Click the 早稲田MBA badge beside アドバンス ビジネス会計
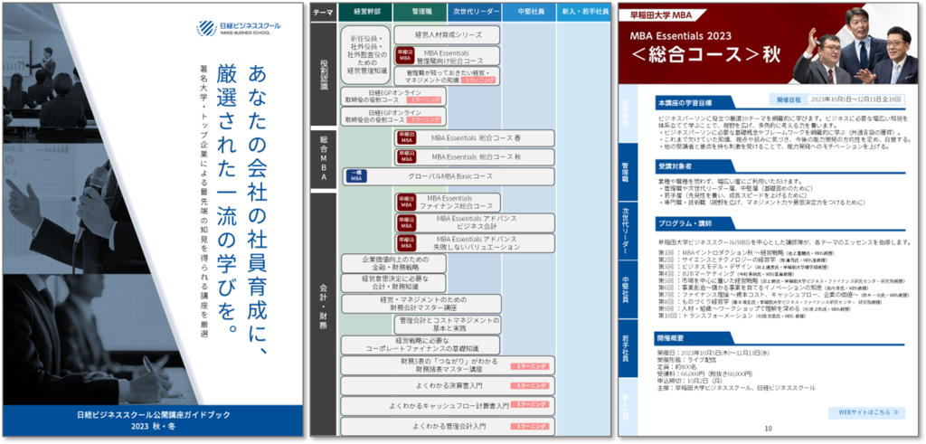The width and height of the screenshot is (926, 444). tap(405, 222)
